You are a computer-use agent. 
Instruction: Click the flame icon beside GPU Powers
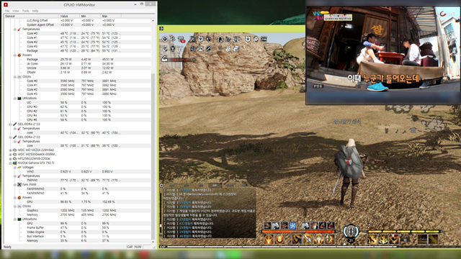click(19, 198)
